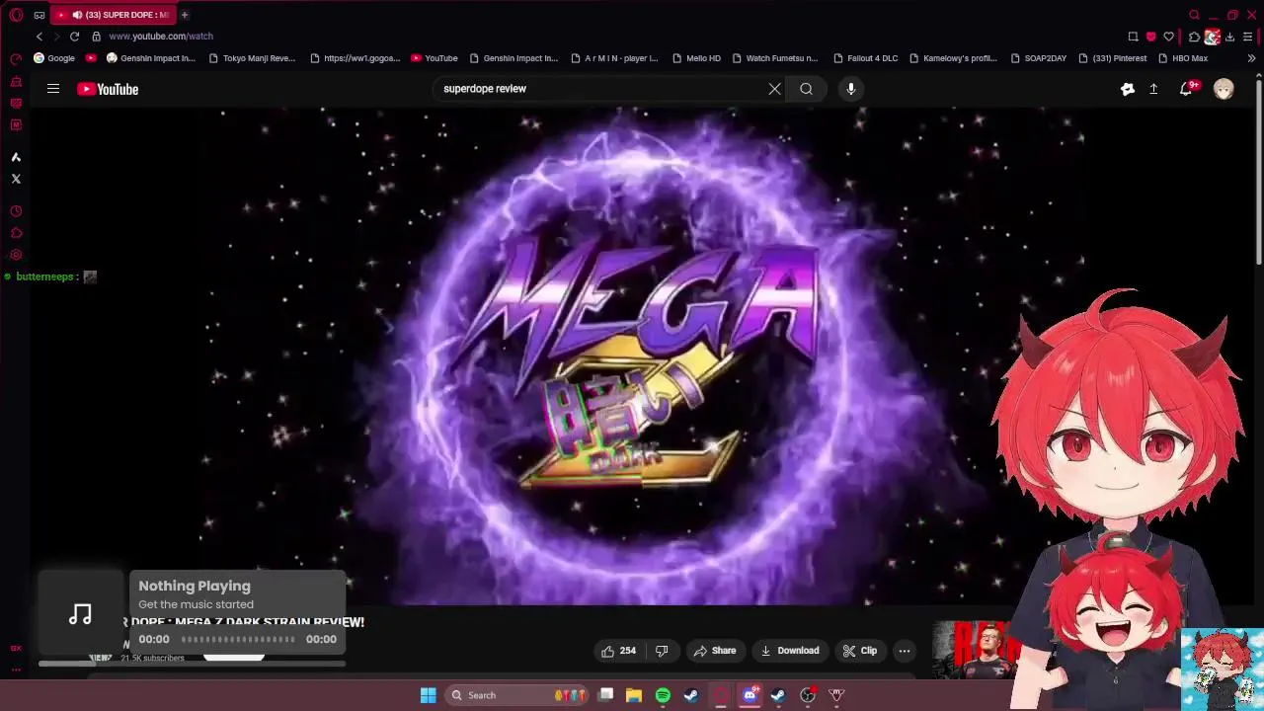The height and width of the screenshot is (711, 1264).
Task: Open the YouTube hamburger guide menu
Action: pos(53,89)
